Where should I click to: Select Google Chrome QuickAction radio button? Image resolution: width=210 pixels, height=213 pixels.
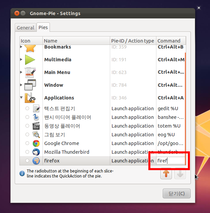(x=27, y=143)
